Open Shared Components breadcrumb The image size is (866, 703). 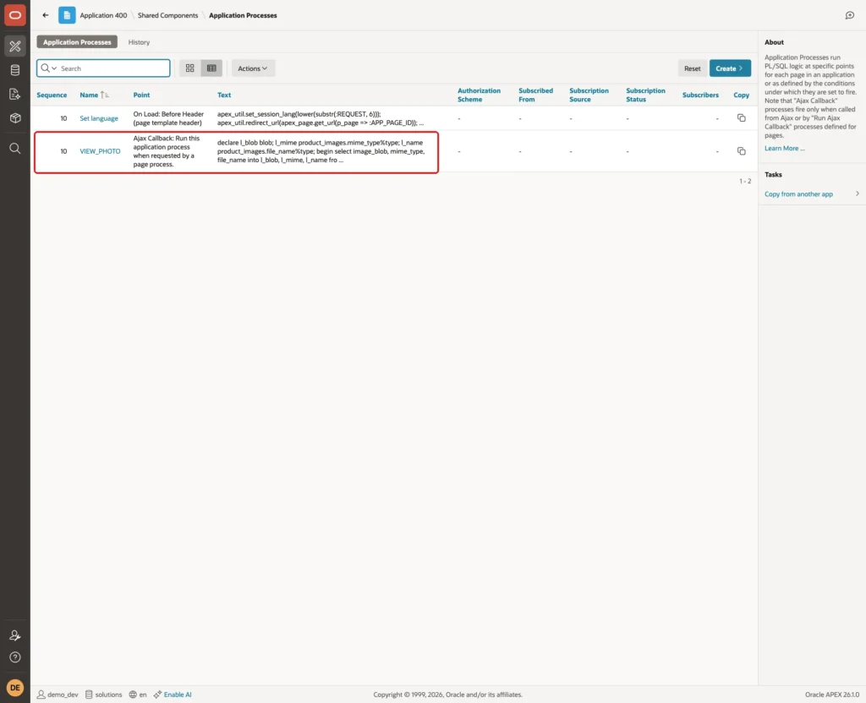(x=168, y=15)
